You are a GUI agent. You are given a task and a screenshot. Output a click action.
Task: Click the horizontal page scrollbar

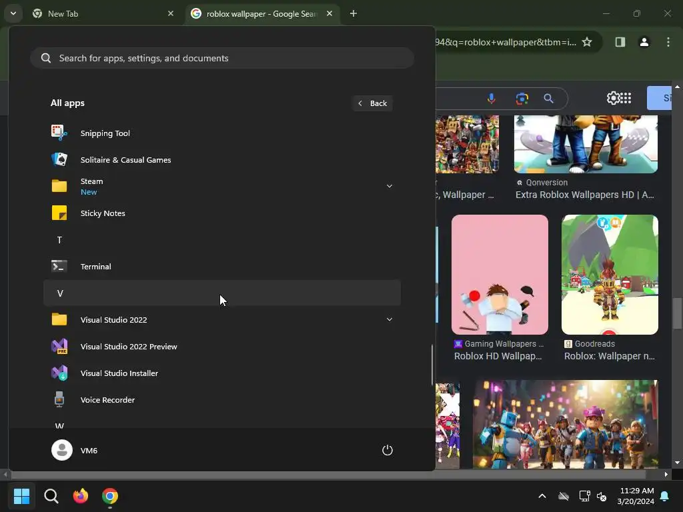(327, 474)
